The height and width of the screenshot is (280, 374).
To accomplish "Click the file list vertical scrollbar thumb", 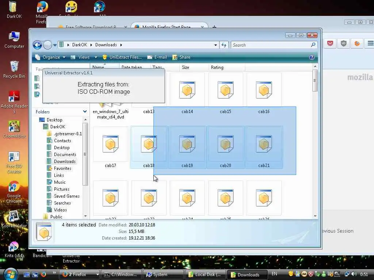I will [315, 80].
